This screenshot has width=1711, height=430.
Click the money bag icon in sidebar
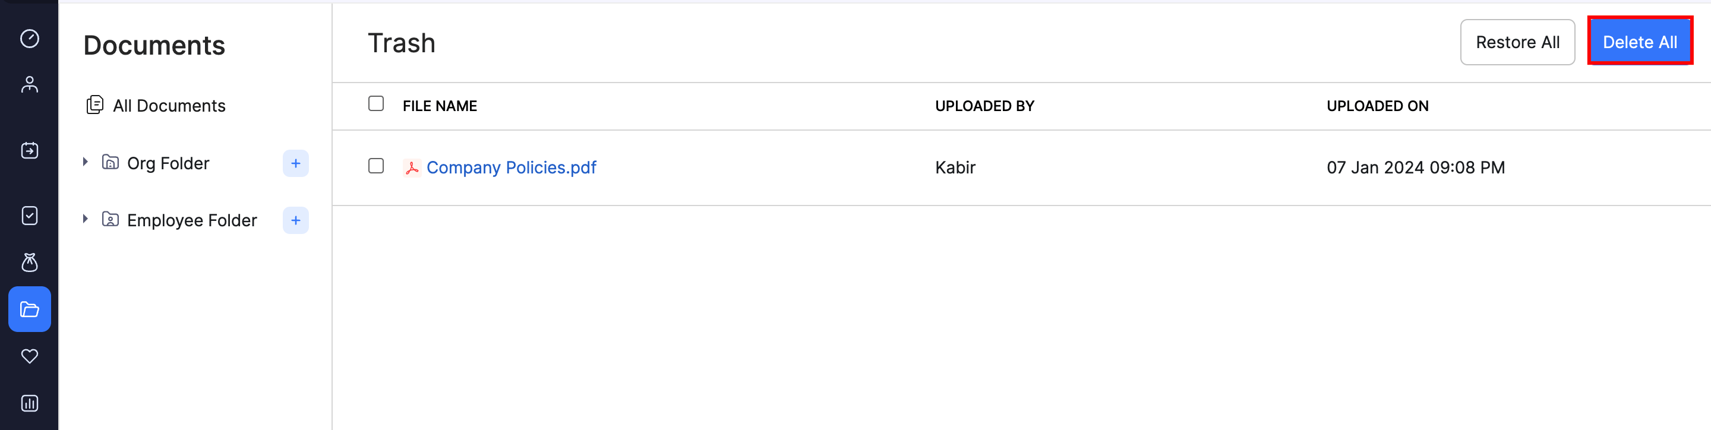[x=29, y=263]
